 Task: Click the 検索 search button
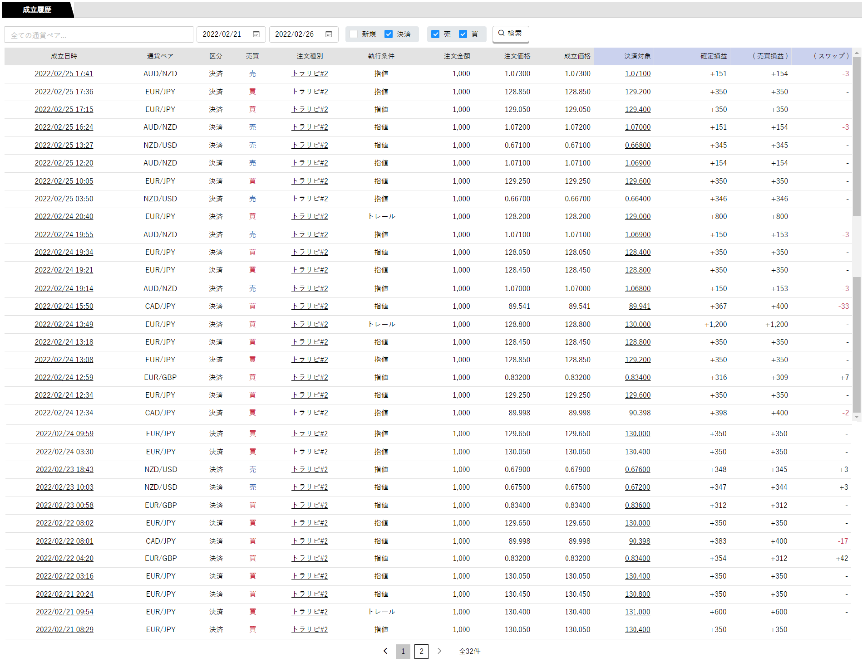coord(511,34)
